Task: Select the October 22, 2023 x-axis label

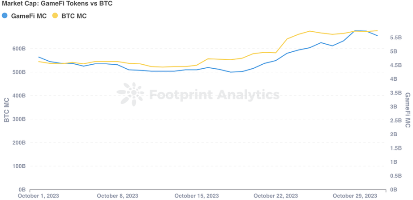Action: (x=275, y=196)
